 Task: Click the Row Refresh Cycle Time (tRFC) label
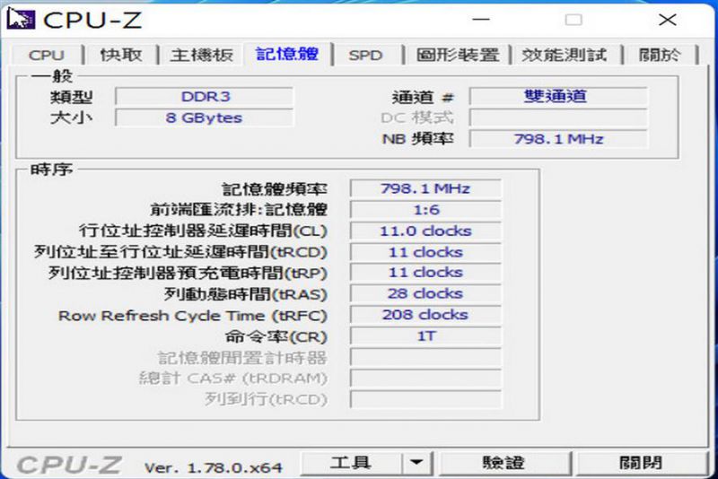pyautogui.click(x=193, y=316)
